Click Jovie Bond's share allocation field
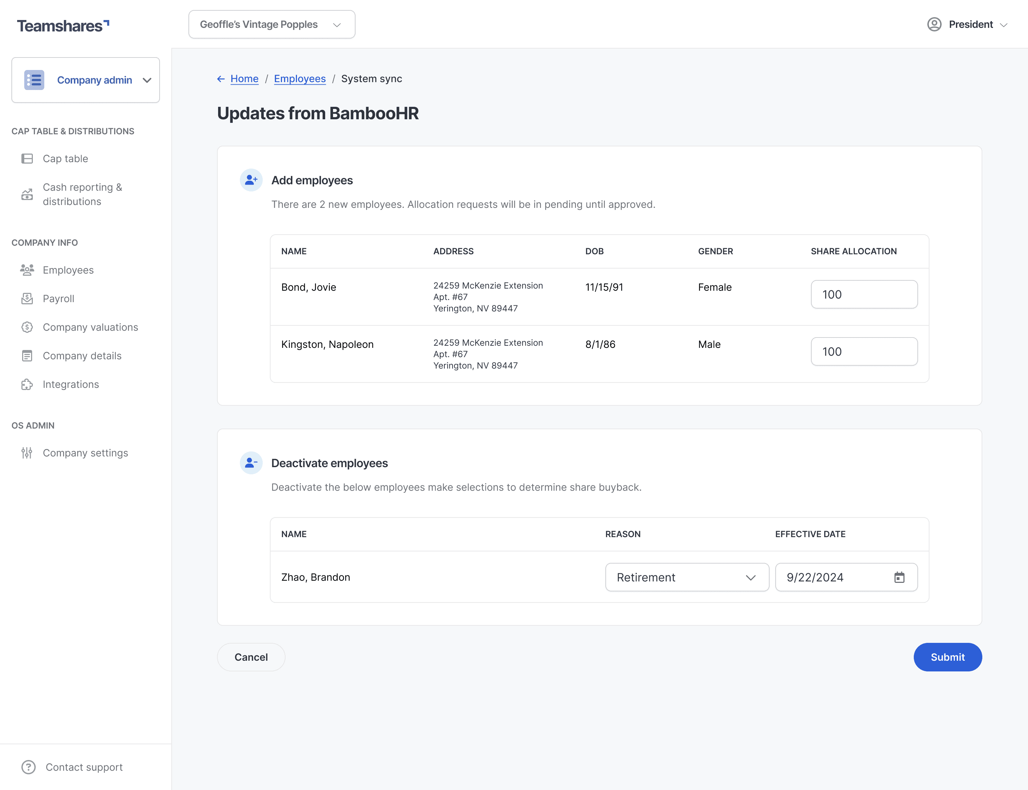The height and width of the screenshot is (790, 1028). tap(864, 294)
